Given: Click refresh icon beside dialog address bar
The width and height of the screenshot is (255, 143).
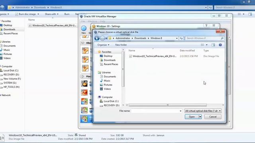Looking at the screenshot, I should [x=181, y=38].
